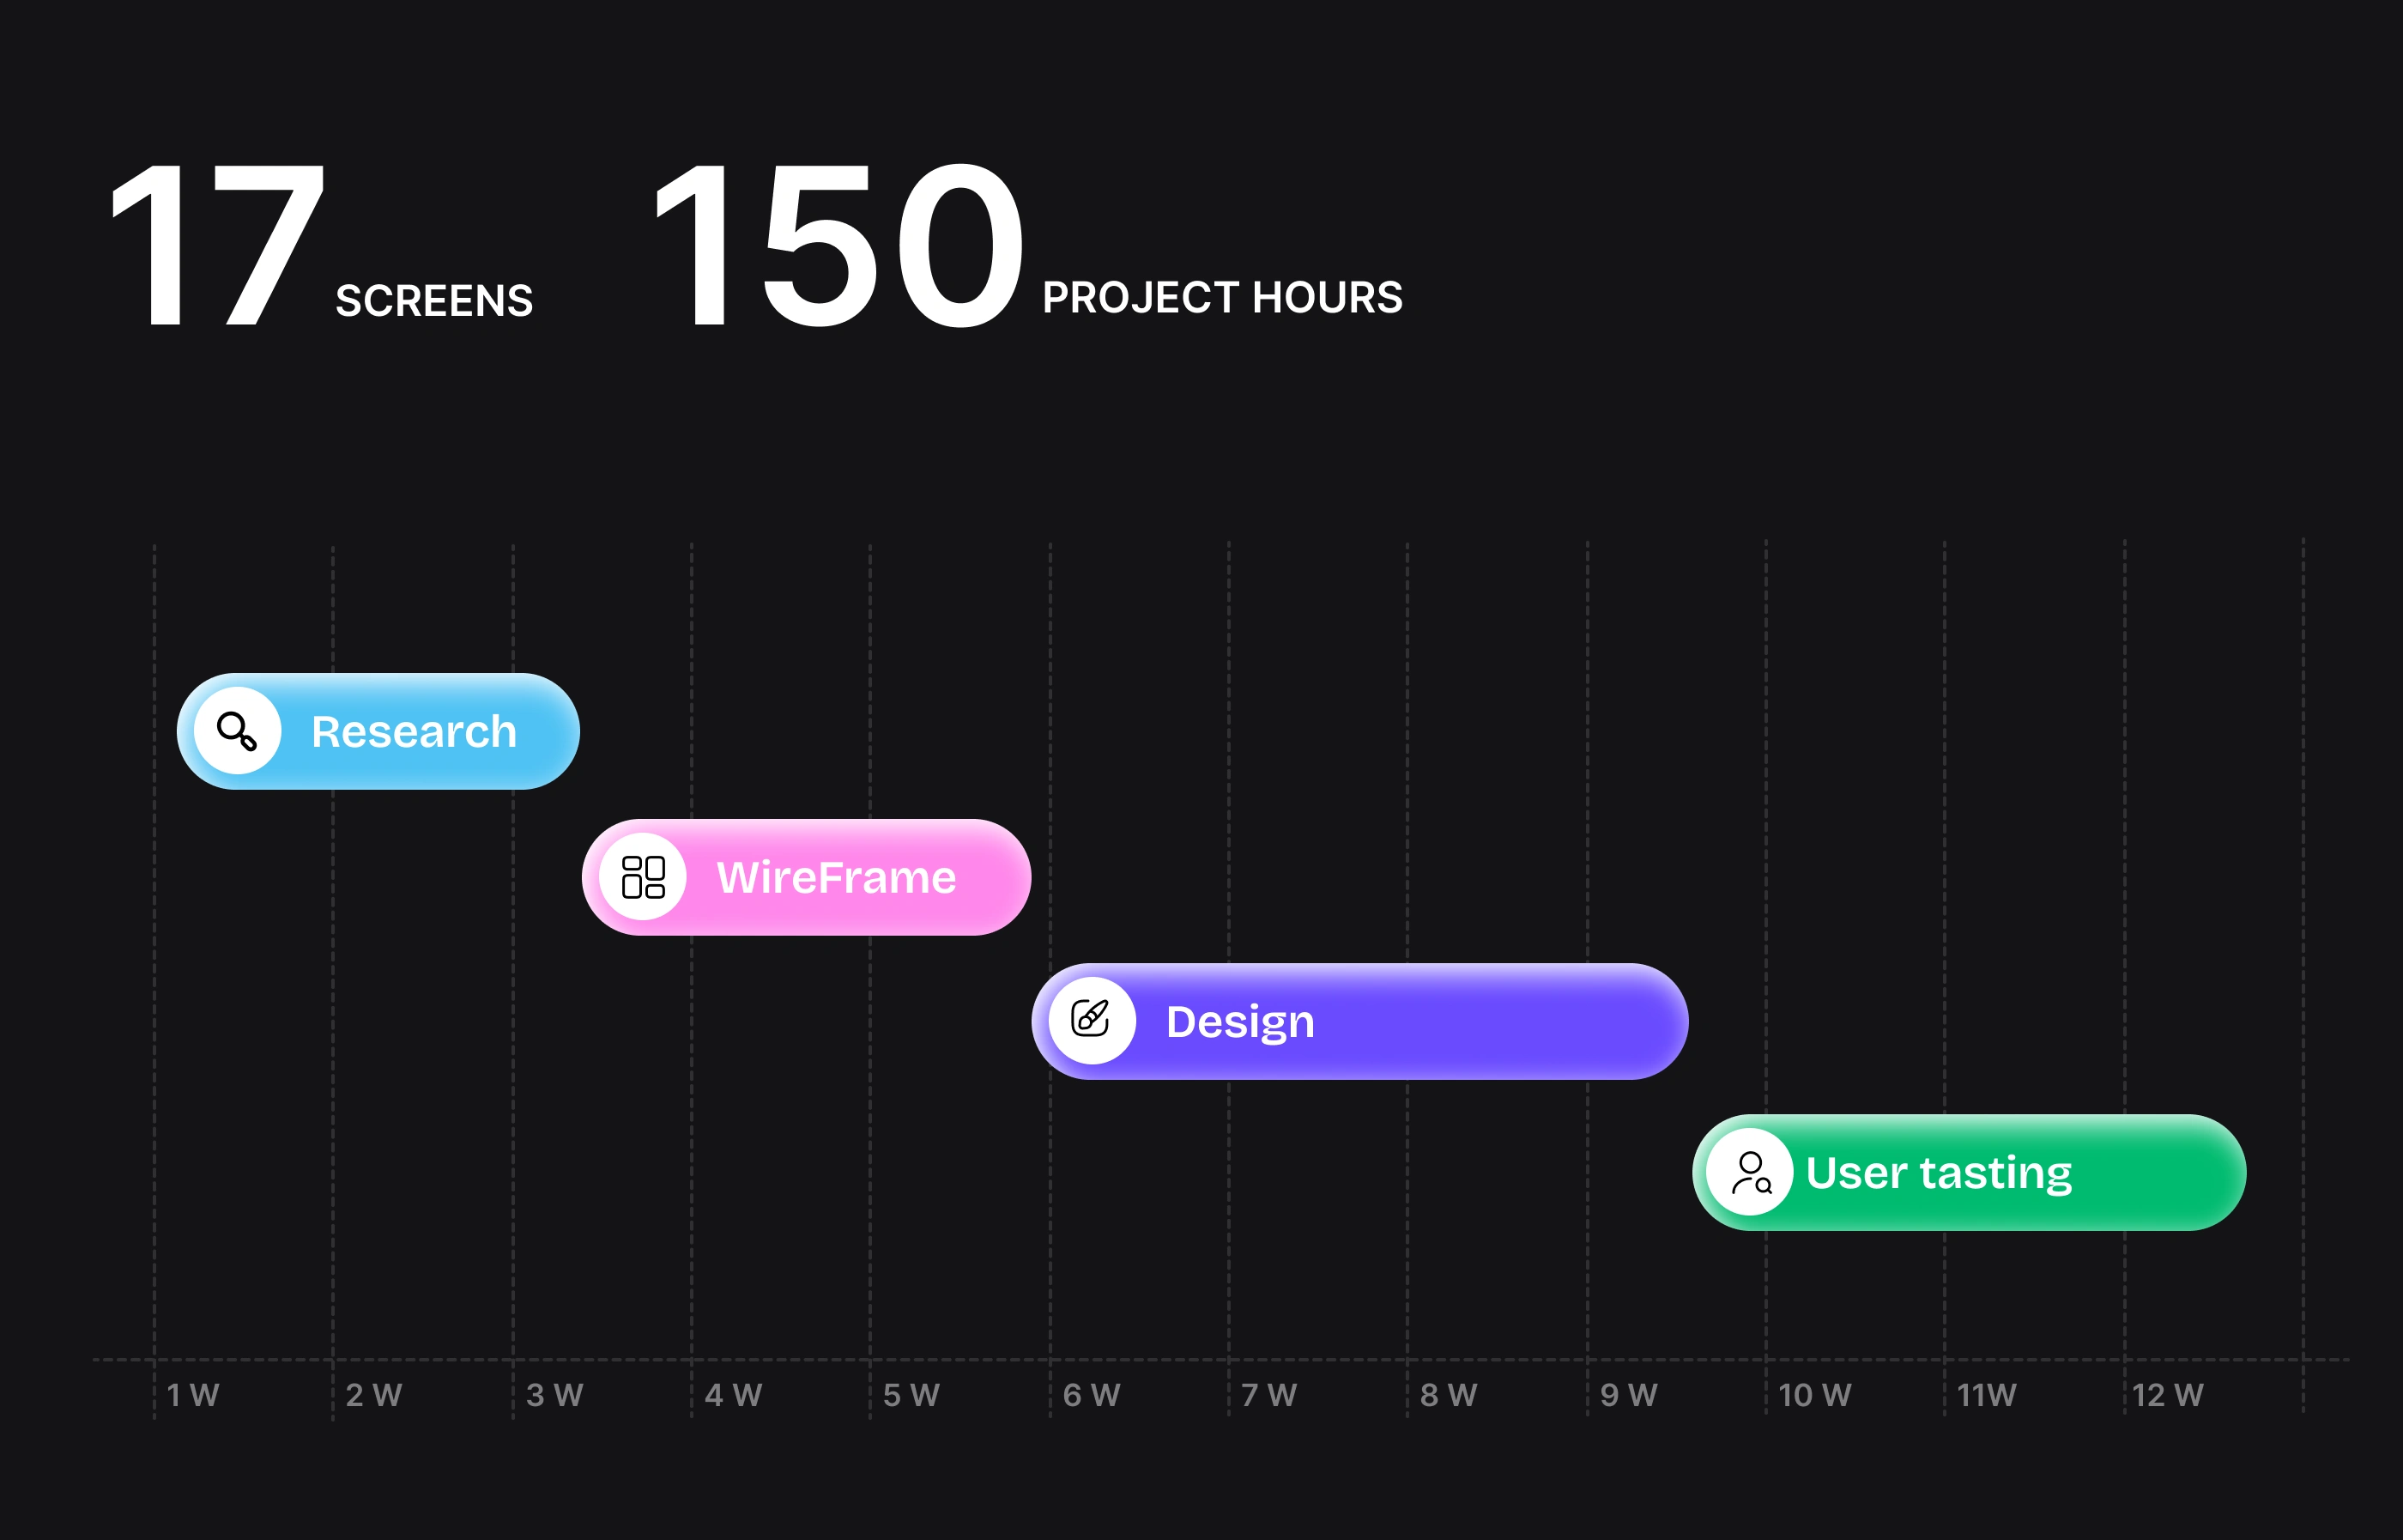The image size is (2403, 1540).
Task: Select the green User tasting bar label
Action: click(x=1938, y=1173)
